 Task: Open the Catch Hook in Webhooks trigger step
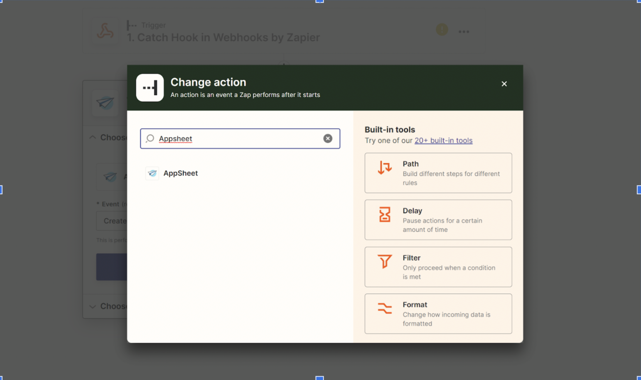[284, 32]
